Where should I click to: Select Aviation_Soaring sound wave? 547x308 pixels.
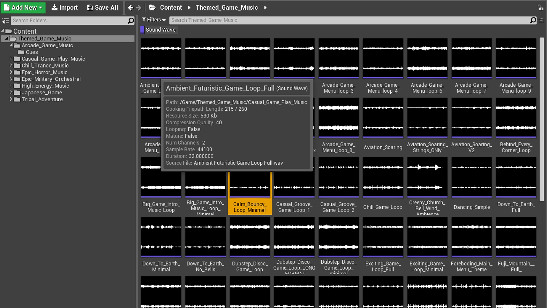pyautogui.click(x=383, y=125)
